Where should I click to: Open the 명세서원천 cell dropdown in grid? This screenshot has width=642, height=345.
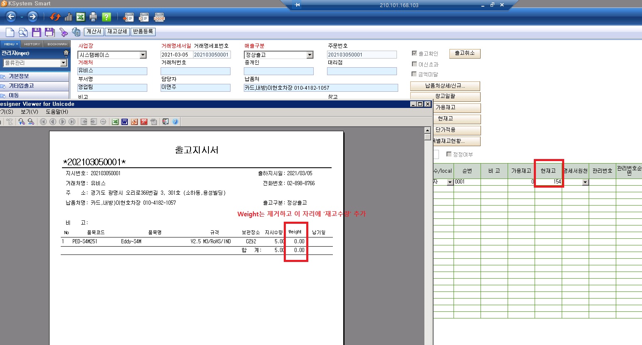(x=585, y=182)
